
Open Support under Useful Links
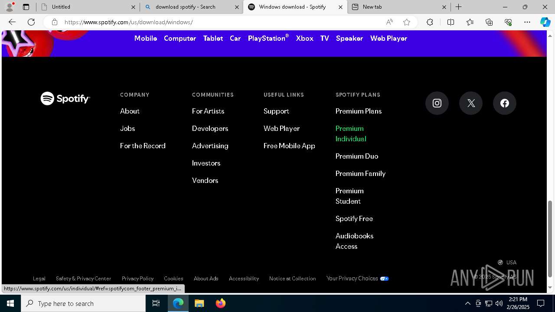pyautogui.click(x=276, y=111)
